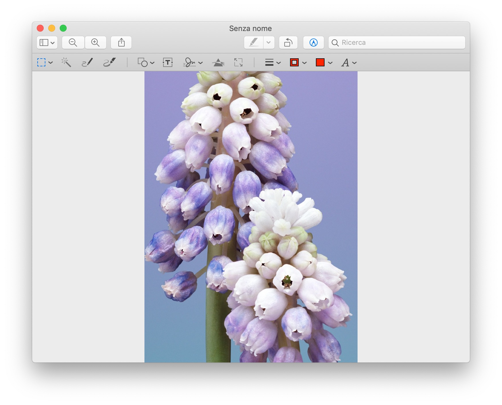
Task: Toggle the highlight pen button
Action: click(x=254, y=43)
